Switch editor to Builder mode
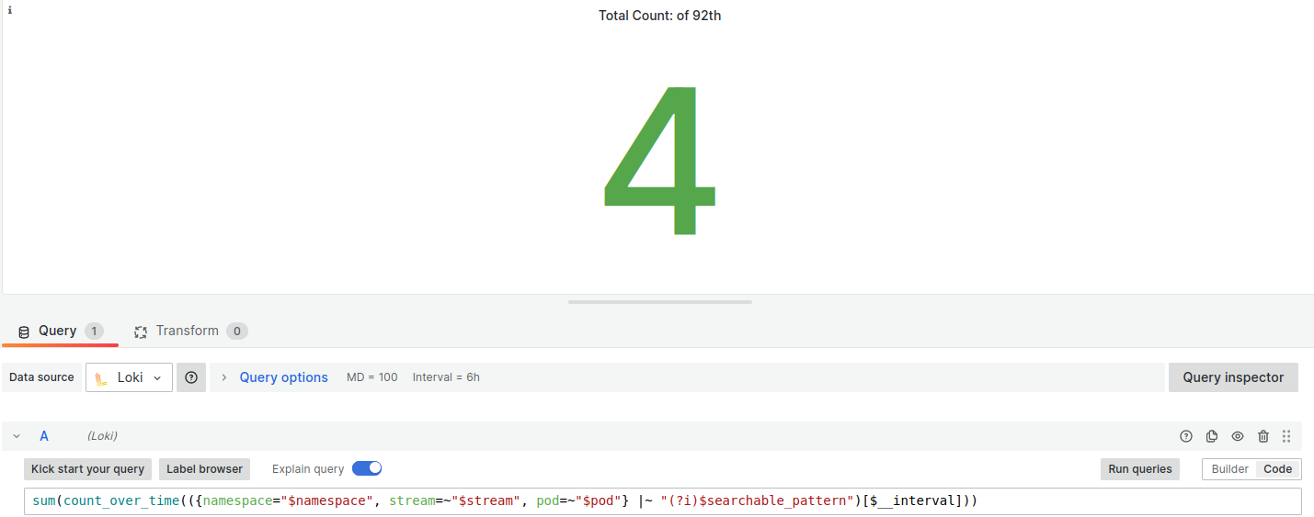Image resolution: width=1314 pixels, height=517 pixels. coord(1229,468)
